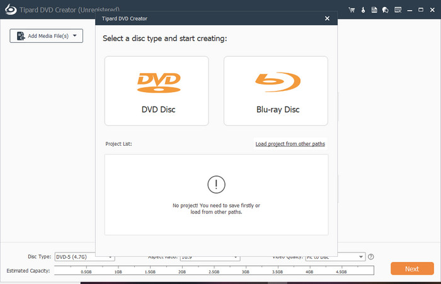Click the title bar menu monitor icon
The height and width of the screenshot is (284, 441).
coord(398,10)
